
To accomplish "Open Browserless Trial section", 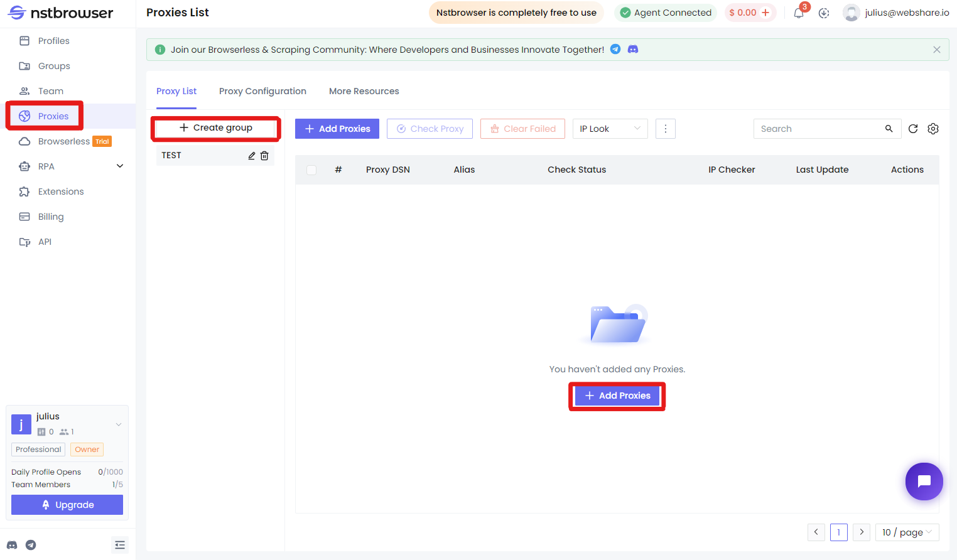I will 68,141.
